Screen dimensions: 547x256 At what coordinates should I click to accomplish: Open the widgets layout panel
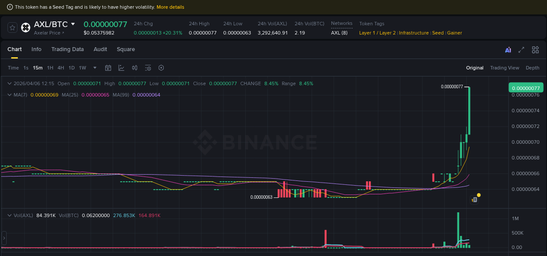pyautogui.click(x=535, y=50)
